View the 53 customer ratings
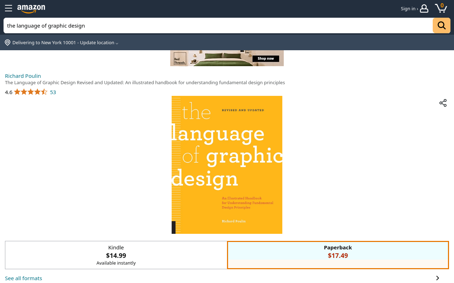Viewport: 454px width, 283px height. (x=53, y=92)
